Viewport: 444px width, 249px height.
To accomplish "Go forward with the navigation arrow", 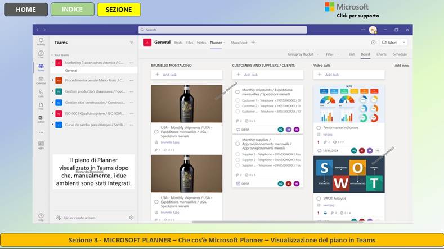I will coord(44,30).
